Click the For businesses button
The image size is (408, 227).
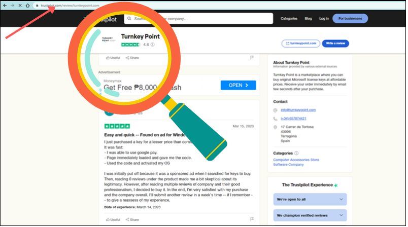point(350,18)
